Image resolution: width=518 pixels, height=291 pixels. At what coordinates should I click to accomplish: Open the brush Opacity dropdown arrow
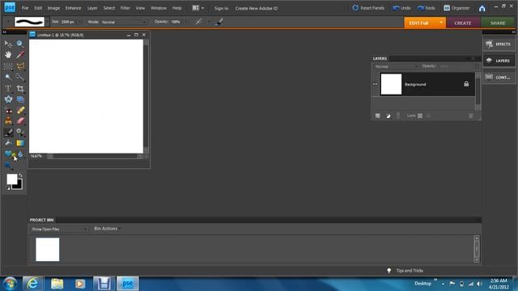point(186,22)
